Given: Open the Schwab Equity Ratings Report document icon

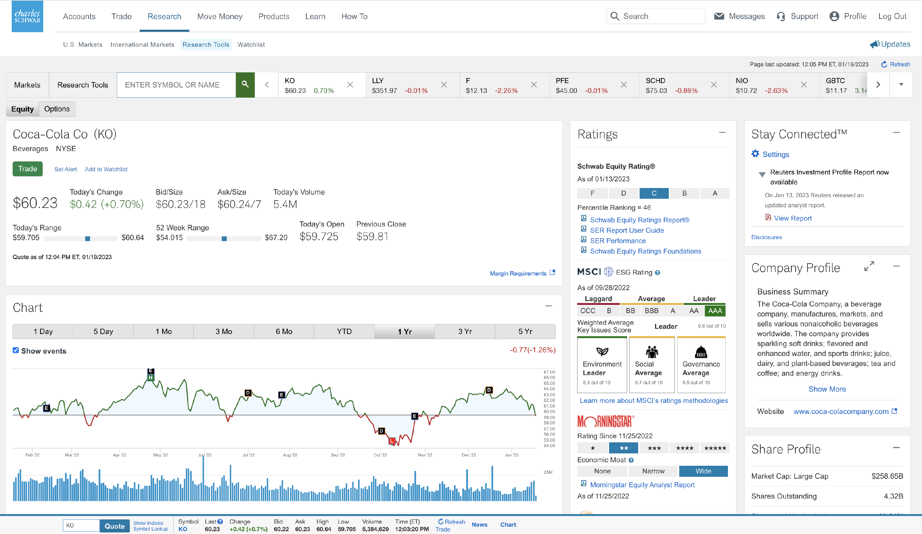Looking at the screenshot, I should pos(583,218).
